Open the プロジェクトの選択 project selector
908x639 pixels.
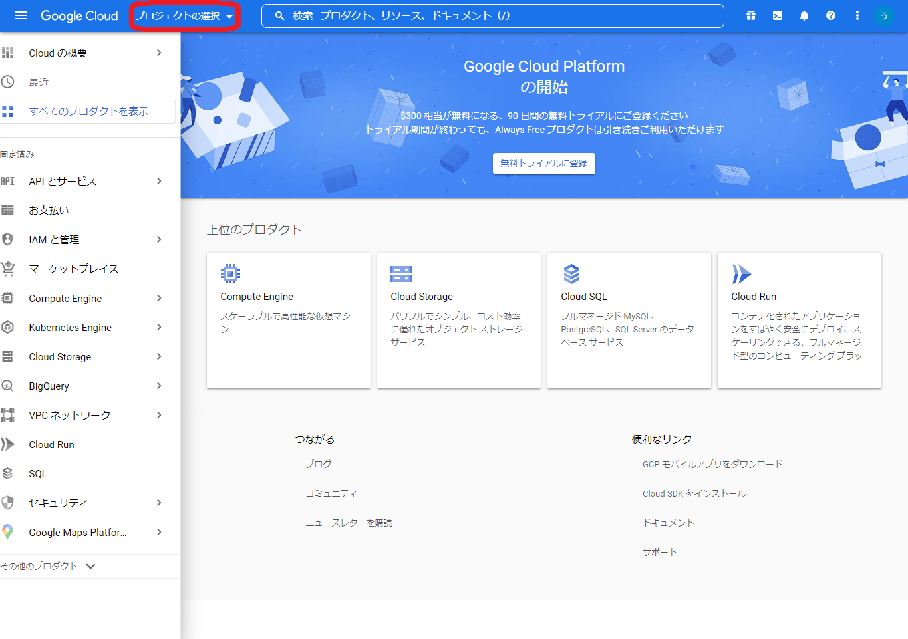tap(184, 15)
